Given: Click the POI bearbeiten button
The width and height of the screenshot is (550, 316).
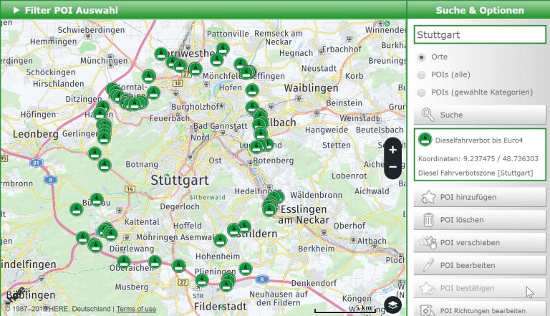Looking at the screenshot, I should [x=480, y=265].
